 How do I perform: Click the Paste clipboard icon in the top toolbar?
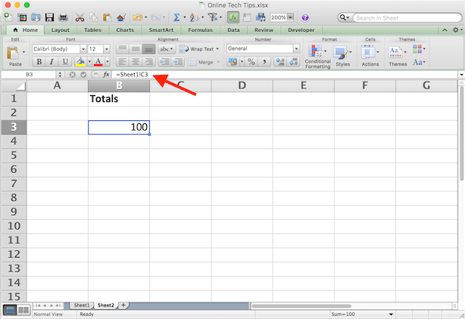(x=107, y=17)
